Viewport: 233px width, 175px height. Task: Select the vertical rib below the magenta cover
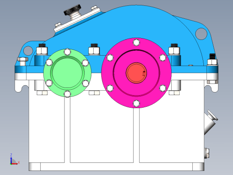[136, 136]
